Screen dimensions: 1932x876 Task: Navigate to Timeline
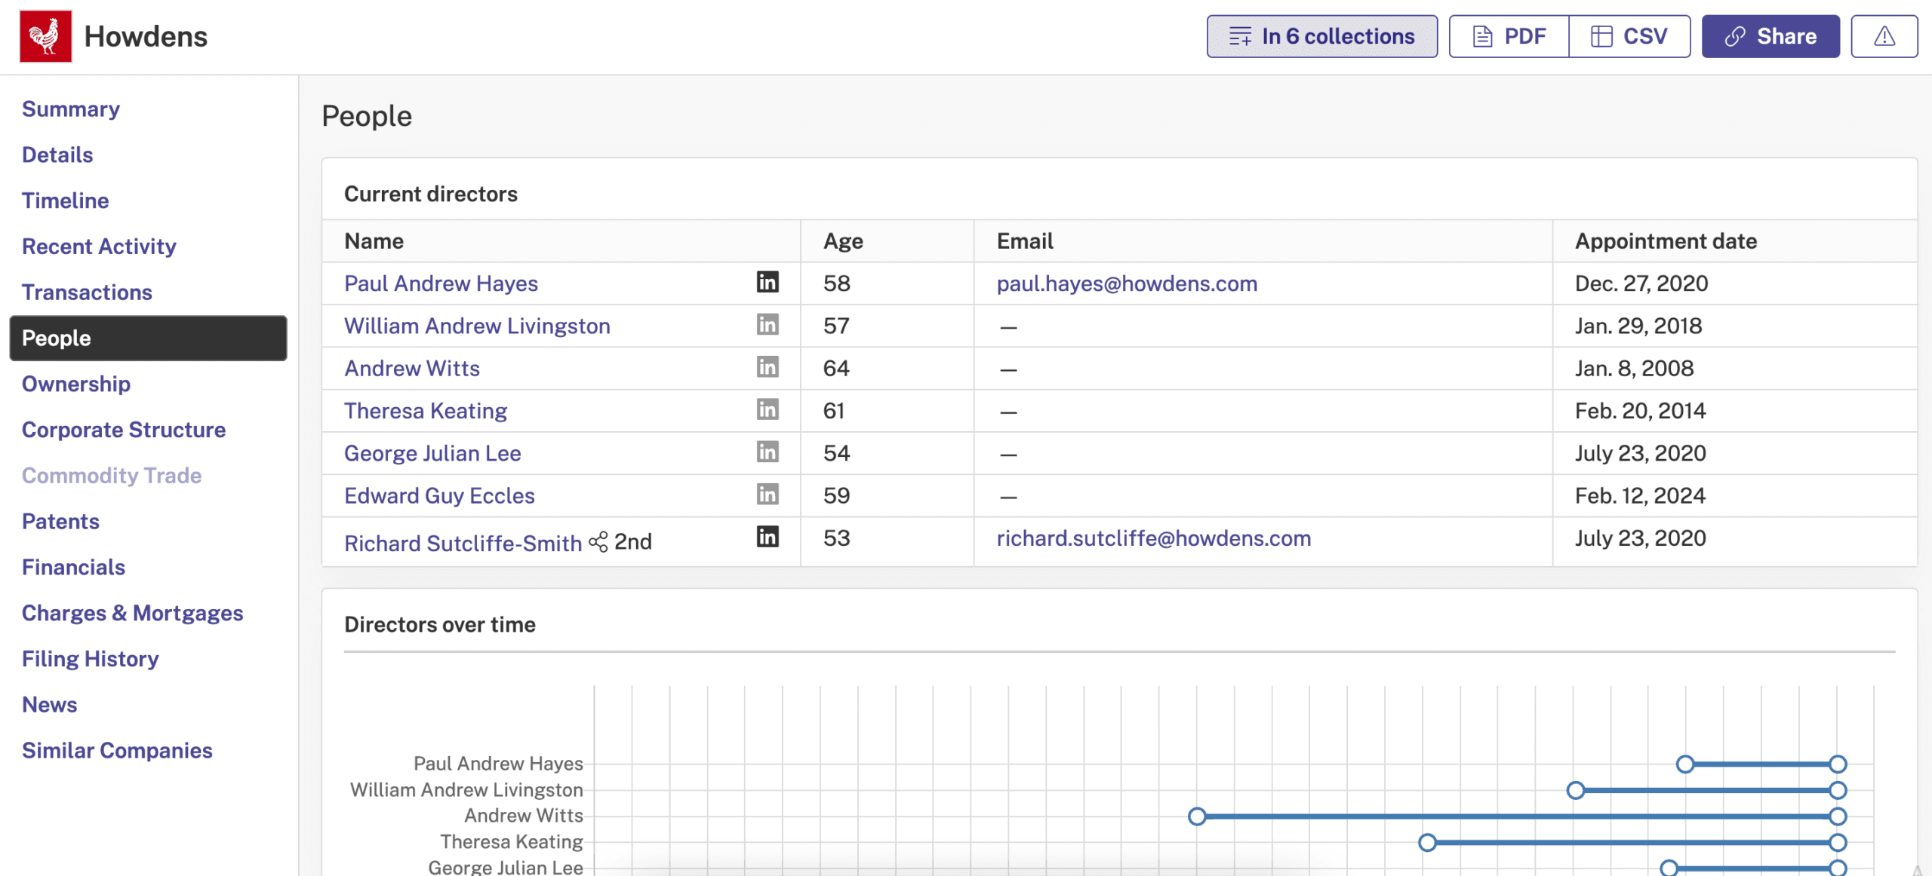(66, 201)
